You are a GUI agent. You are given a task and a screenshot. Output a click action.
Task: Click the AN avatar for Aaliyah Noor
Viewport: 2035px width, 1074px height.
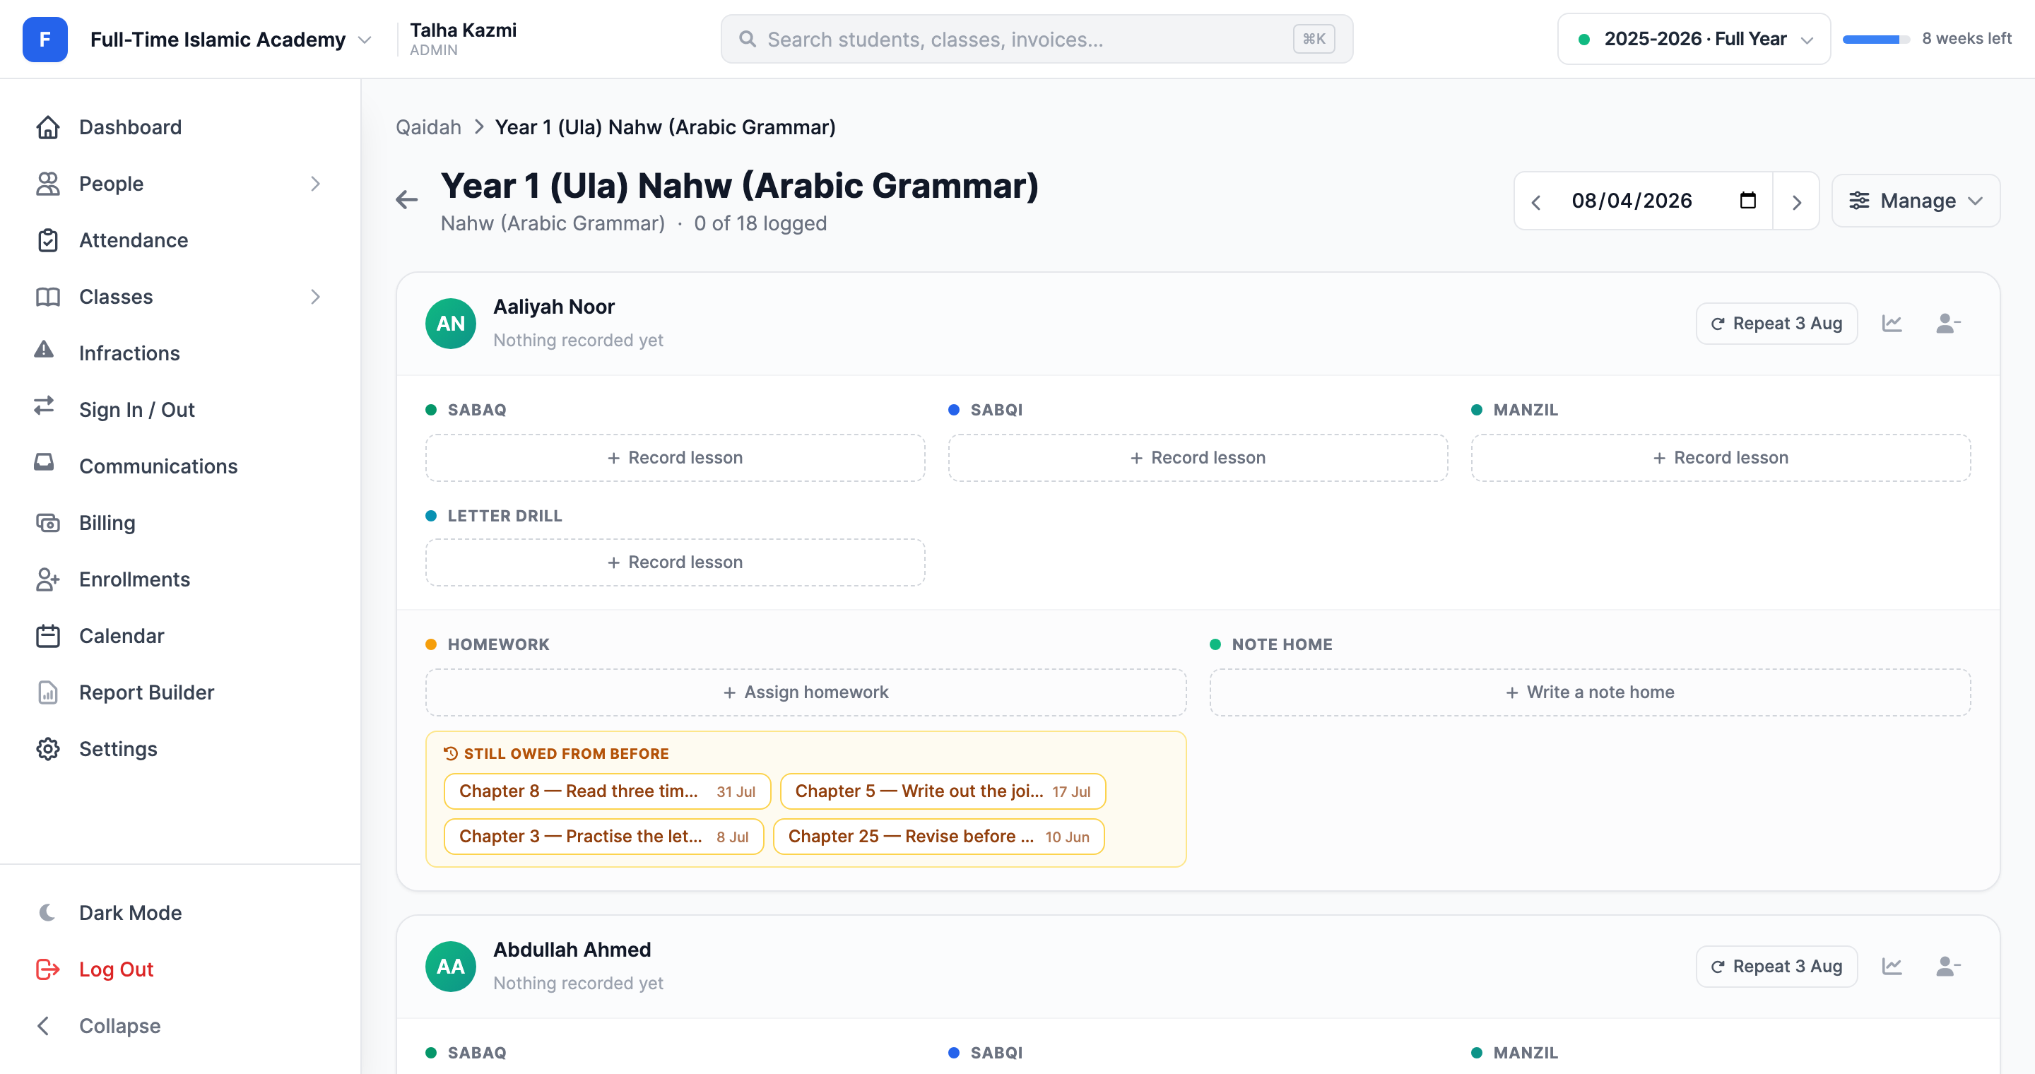[450, 323]
